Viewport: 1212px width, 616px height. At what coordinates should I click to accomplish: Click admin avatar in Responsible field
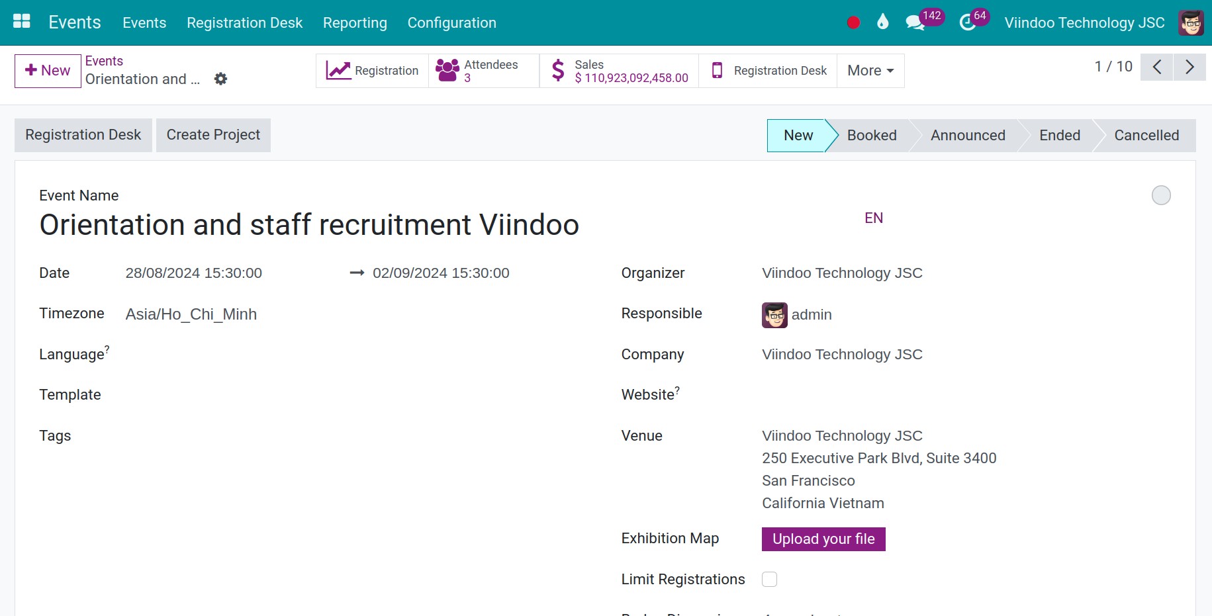774,315
